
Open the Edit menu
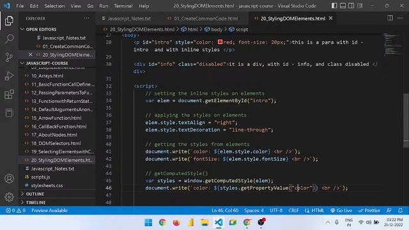(x=34, y=6)
